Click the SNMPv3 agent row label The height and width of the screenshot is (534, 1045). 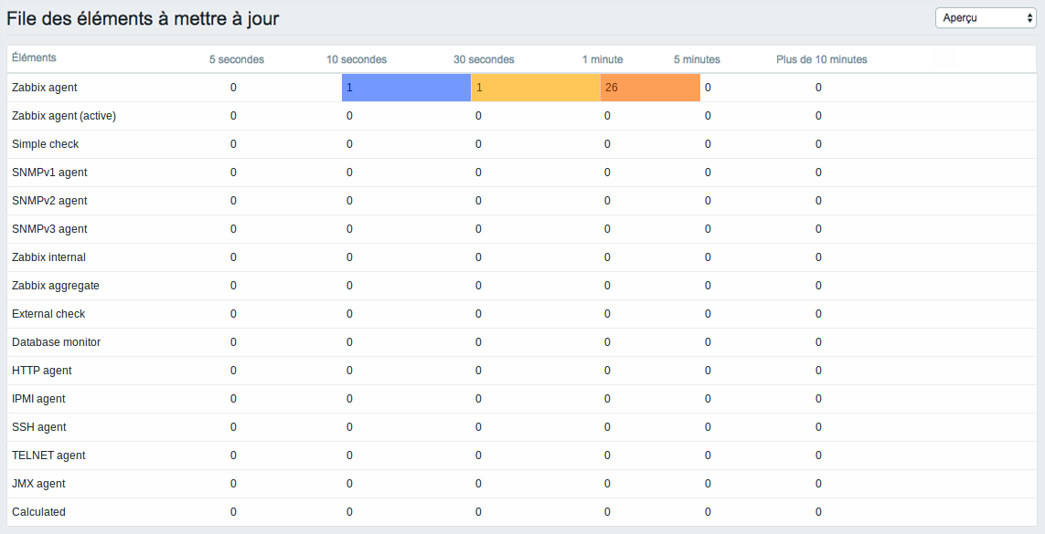49,229
